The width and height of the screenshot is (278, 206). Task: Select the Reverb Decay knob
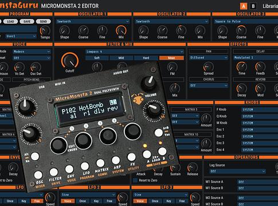click(x=242, y=89)
